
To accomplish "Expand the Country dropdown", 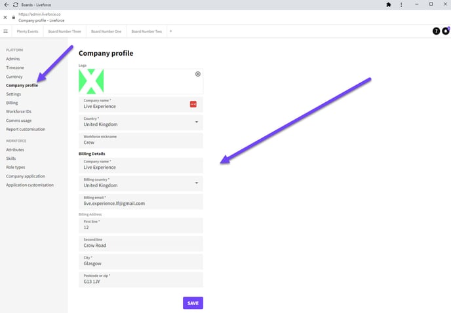I will click(197, 122).
